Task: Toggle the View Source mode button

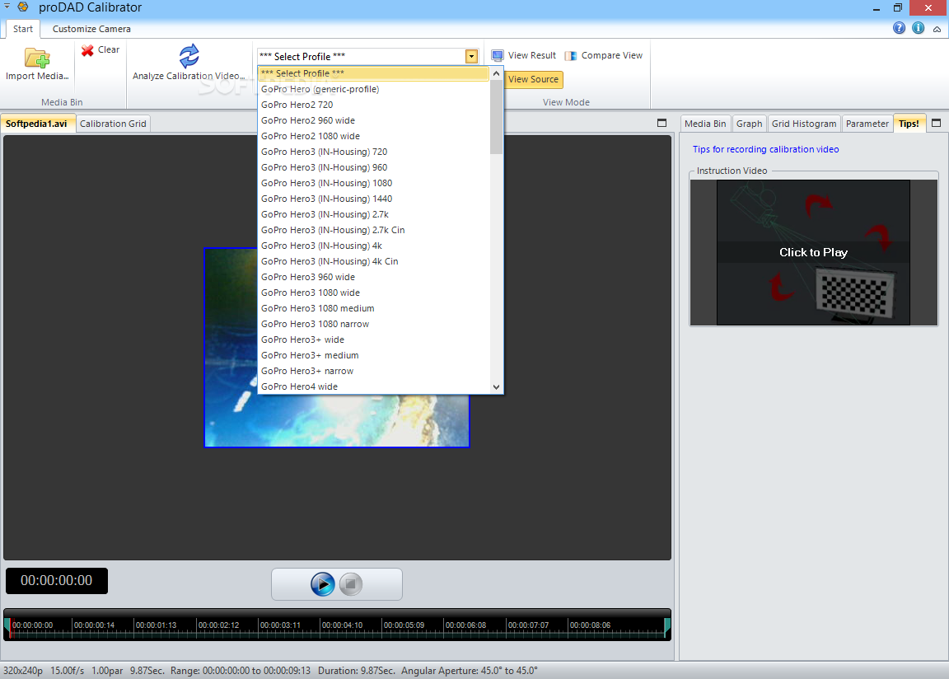Action: 533,79
